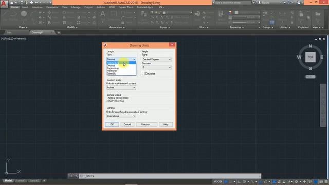Choose Decimal from the Length Type list

click(121, 65)
